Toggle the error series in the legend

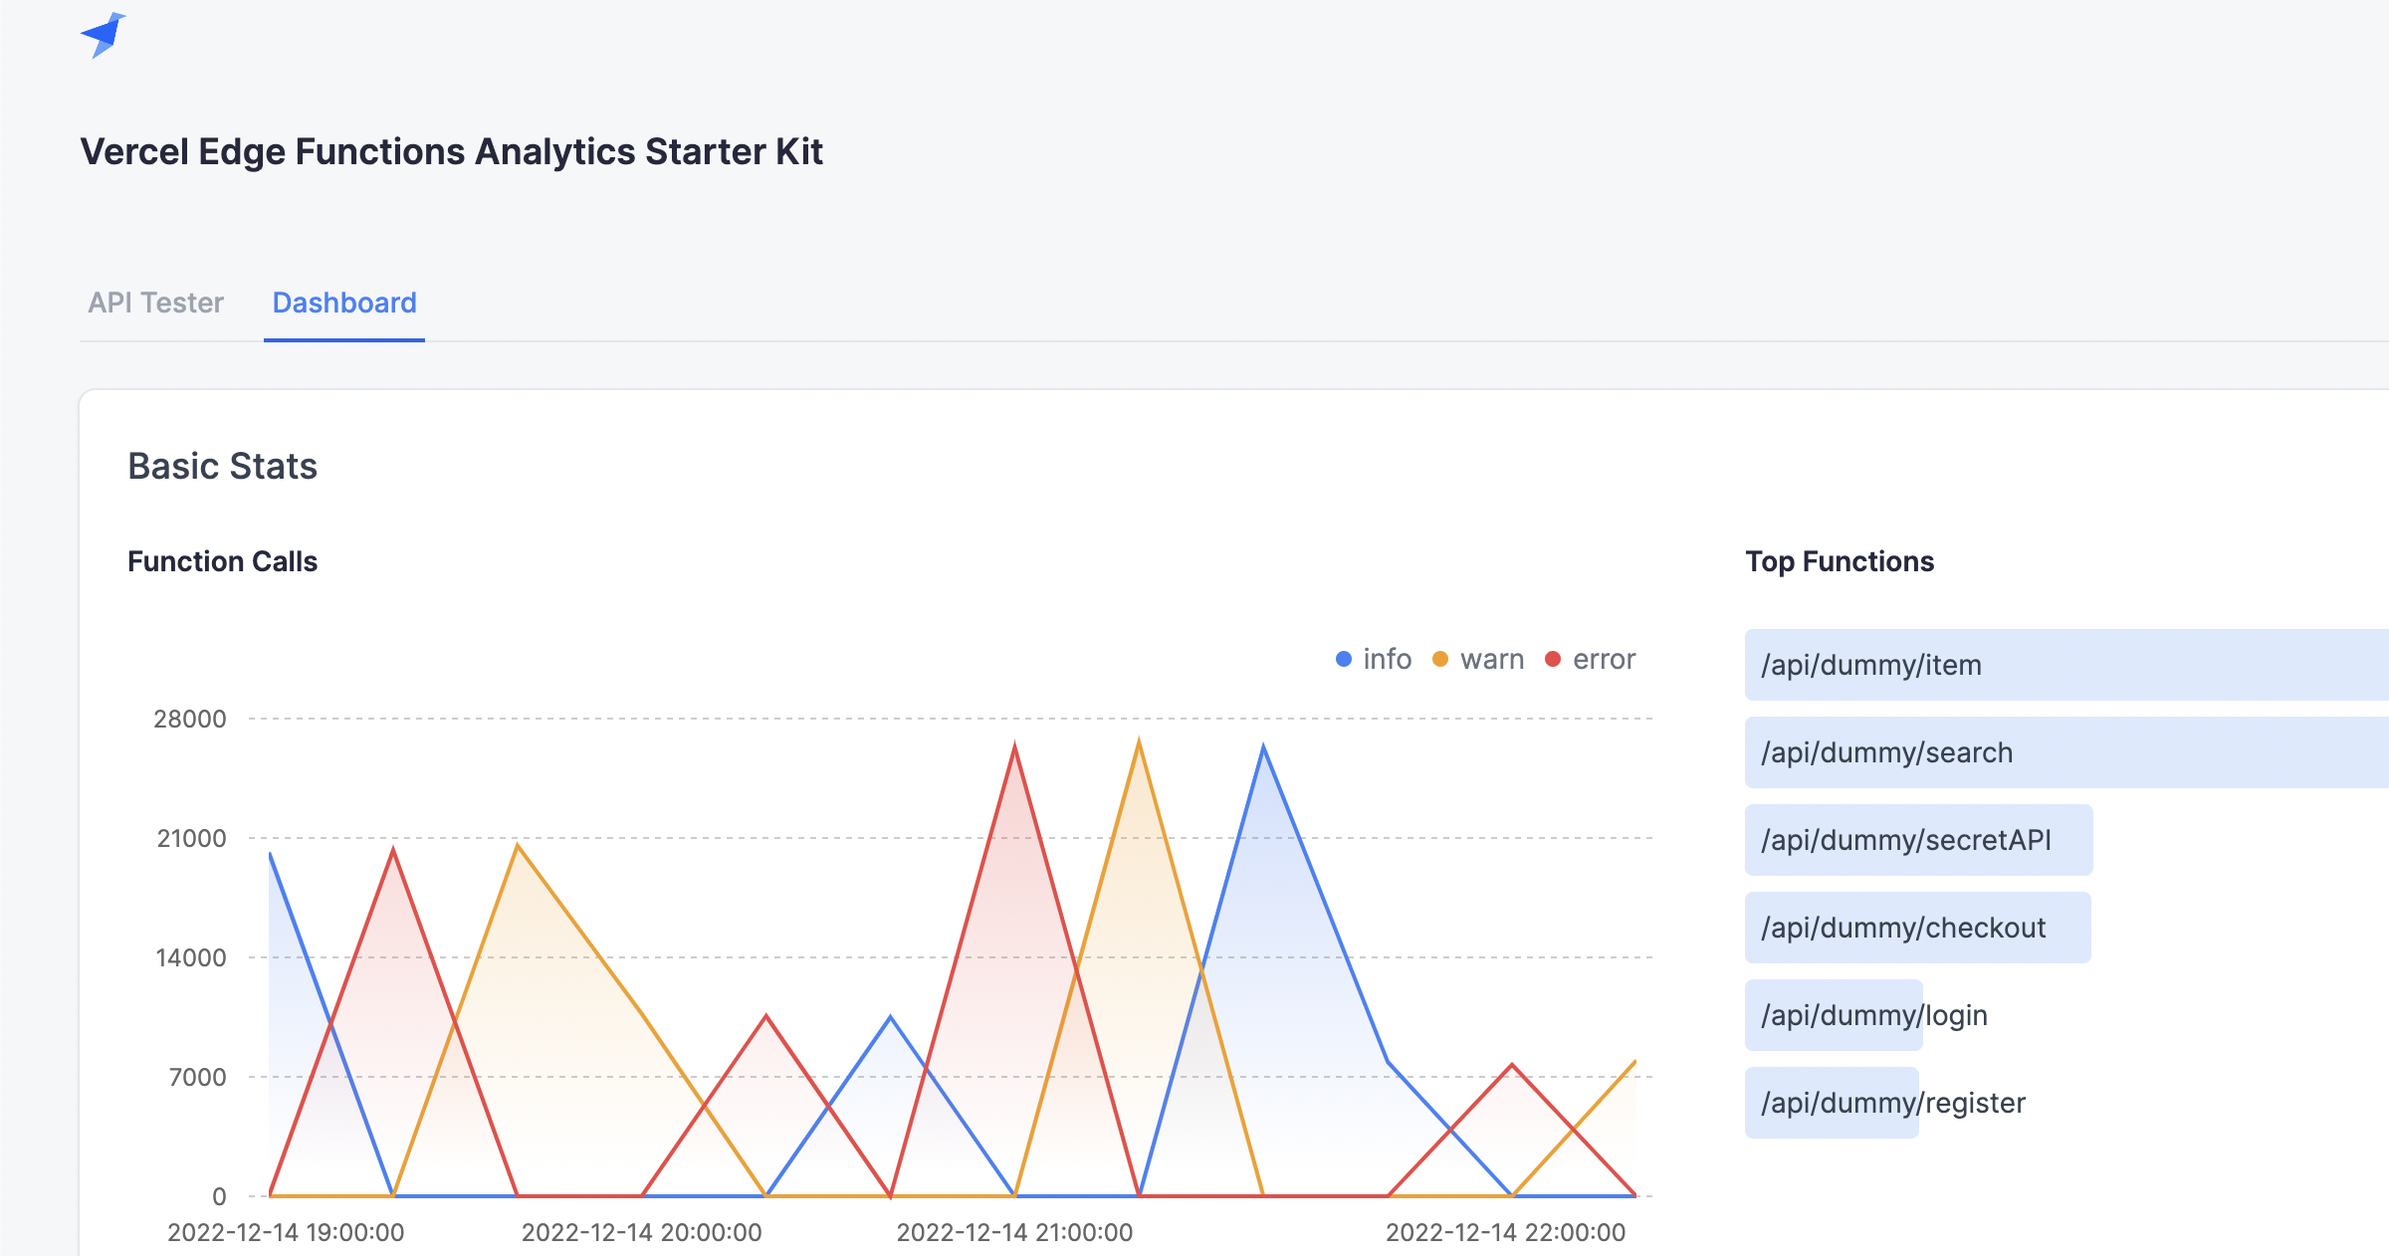[x=1604, y=659]
